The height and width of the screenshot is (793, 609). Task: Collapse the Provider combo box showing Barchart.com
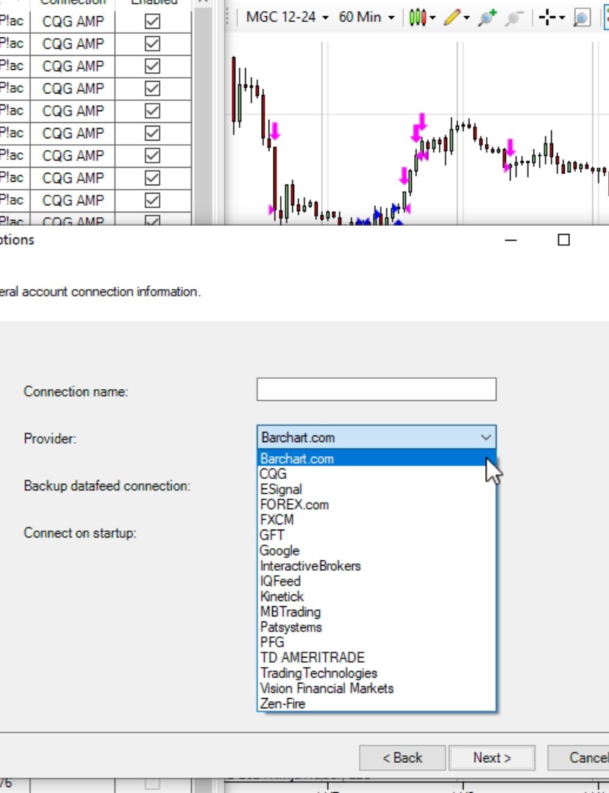point(377,437)
